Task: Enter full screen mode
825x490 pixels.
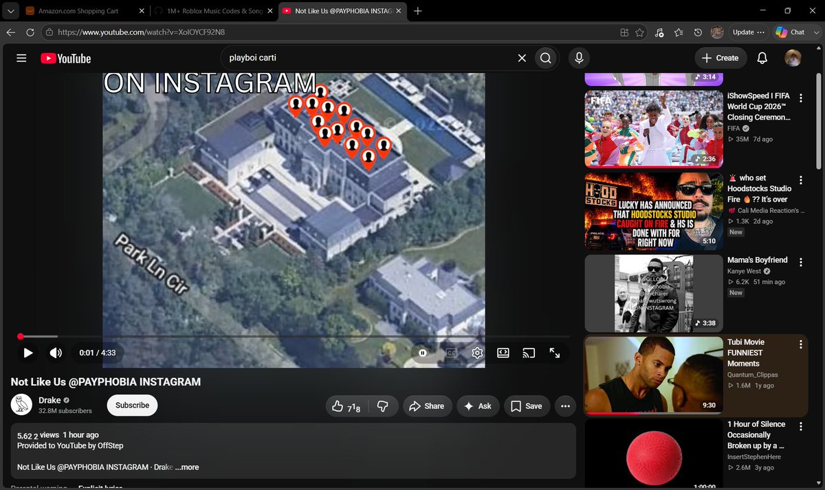Action: point(555,353)
